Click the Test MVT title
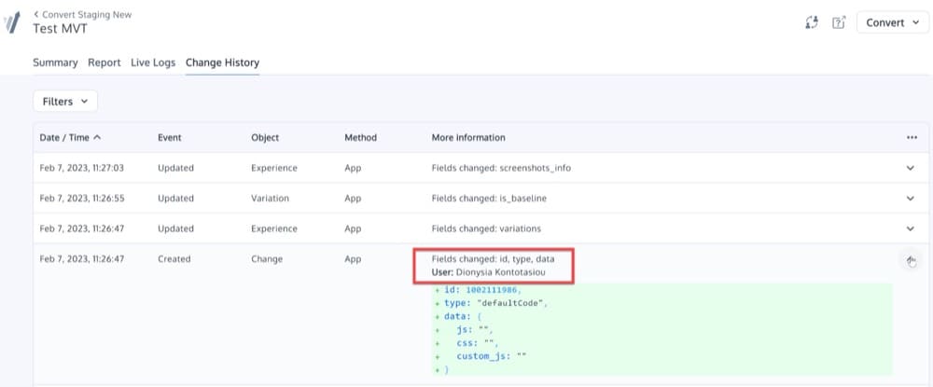 point(60,28)
